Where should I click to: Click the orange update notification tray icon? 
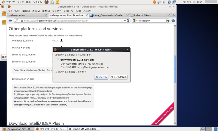point(154,2)
